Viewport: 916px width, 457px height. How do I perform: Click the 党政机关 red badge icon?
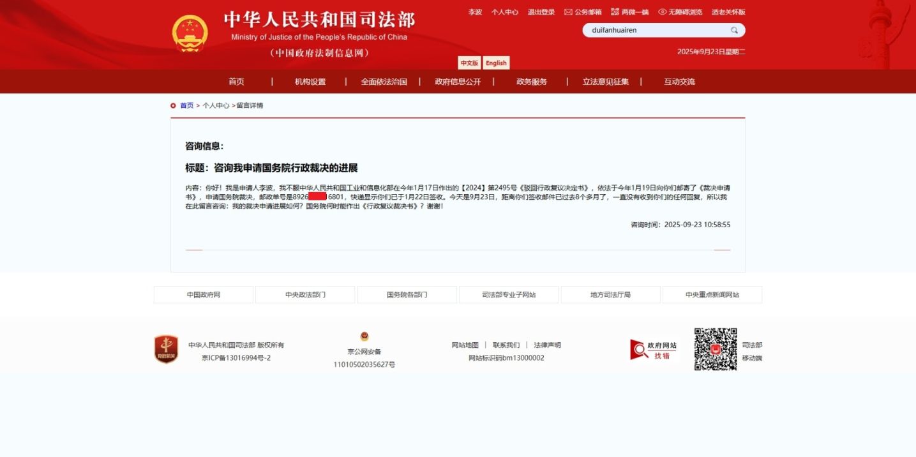pyautogui.click(x=166, y=349)
